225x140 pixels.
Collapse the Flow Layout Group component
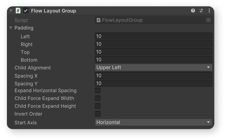(x=11, y=11)
